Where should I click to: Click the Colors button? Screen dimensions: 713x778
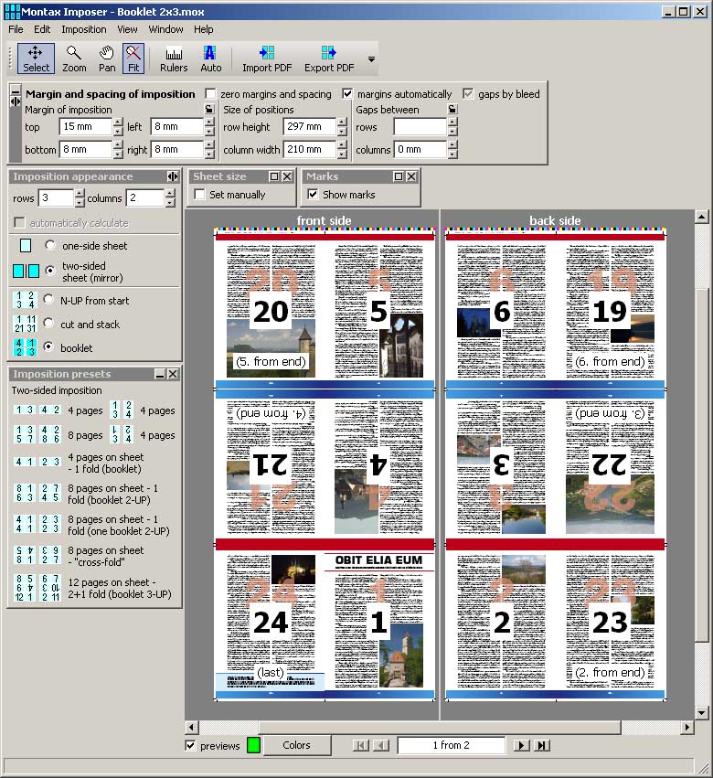(x=296, y=745)
